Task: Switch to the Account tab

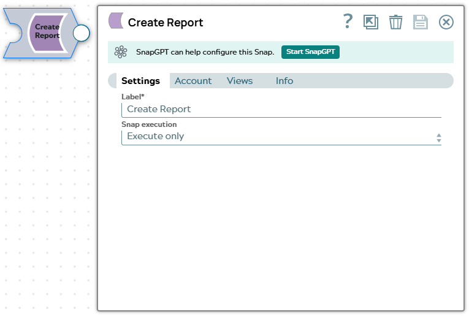Action: (x=193, y=81)
